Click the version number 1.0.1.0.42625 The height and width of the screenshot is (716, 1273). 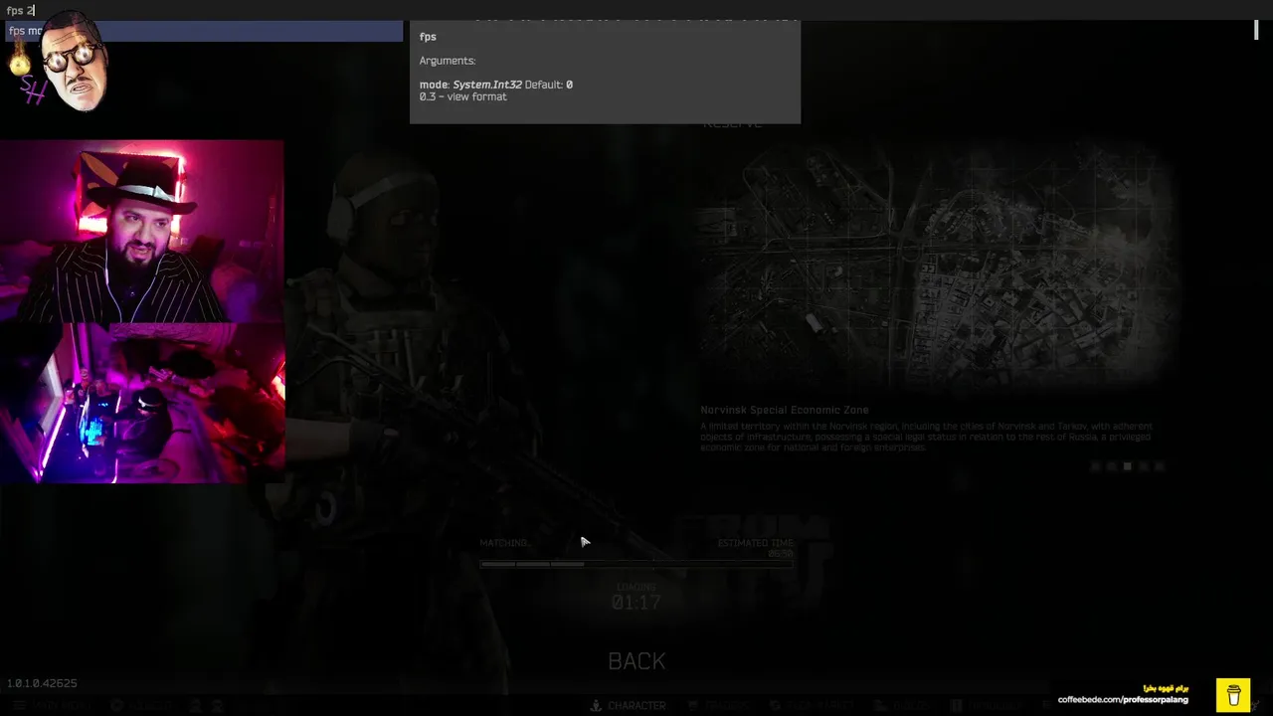coord(42,683)
